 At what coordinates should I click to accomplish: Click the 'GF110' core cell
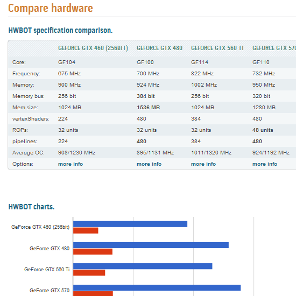pyautogui.click(x=261, y=62)
